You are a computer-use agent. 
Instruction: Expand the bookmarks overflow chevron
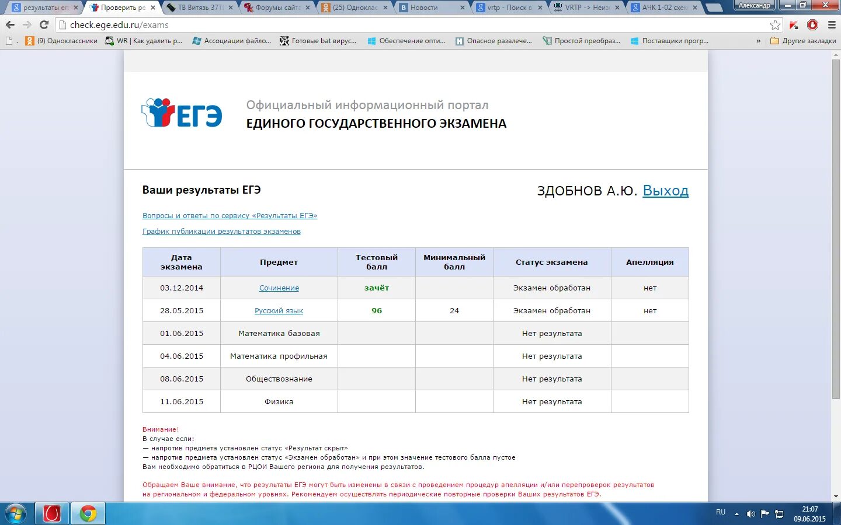point(758,41)
